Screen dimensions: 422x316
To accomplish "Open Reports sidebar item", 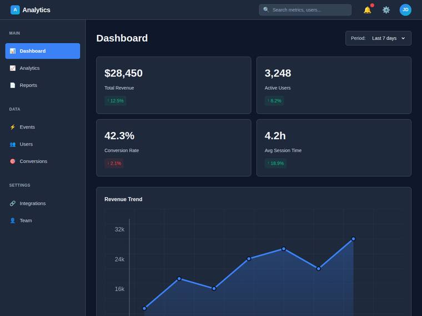I will tap(43, 85).
